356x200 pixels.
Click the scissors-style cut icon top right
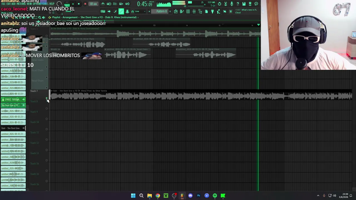point(226,4)
